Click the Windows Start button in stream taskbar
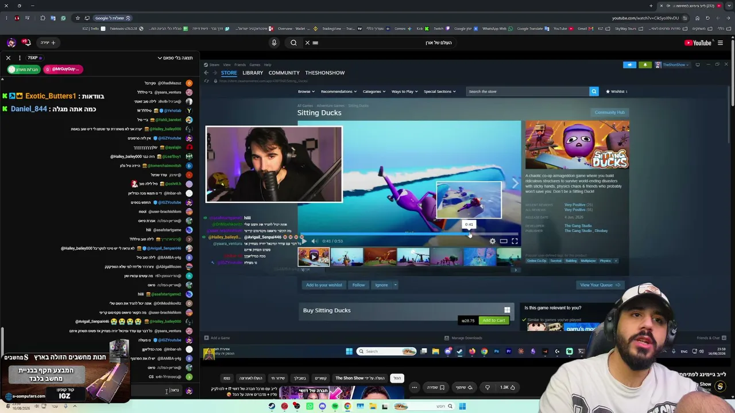The image size is (735, 413). [349, 351]
